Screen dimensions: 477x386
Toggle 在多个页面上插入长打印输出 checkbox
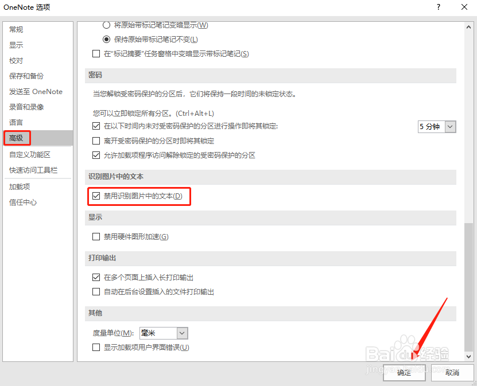96,277
